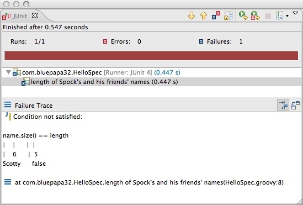The image size is (303, 205).
Task: Click the "Runs: 1/1" counter
Action: point(28,41)
